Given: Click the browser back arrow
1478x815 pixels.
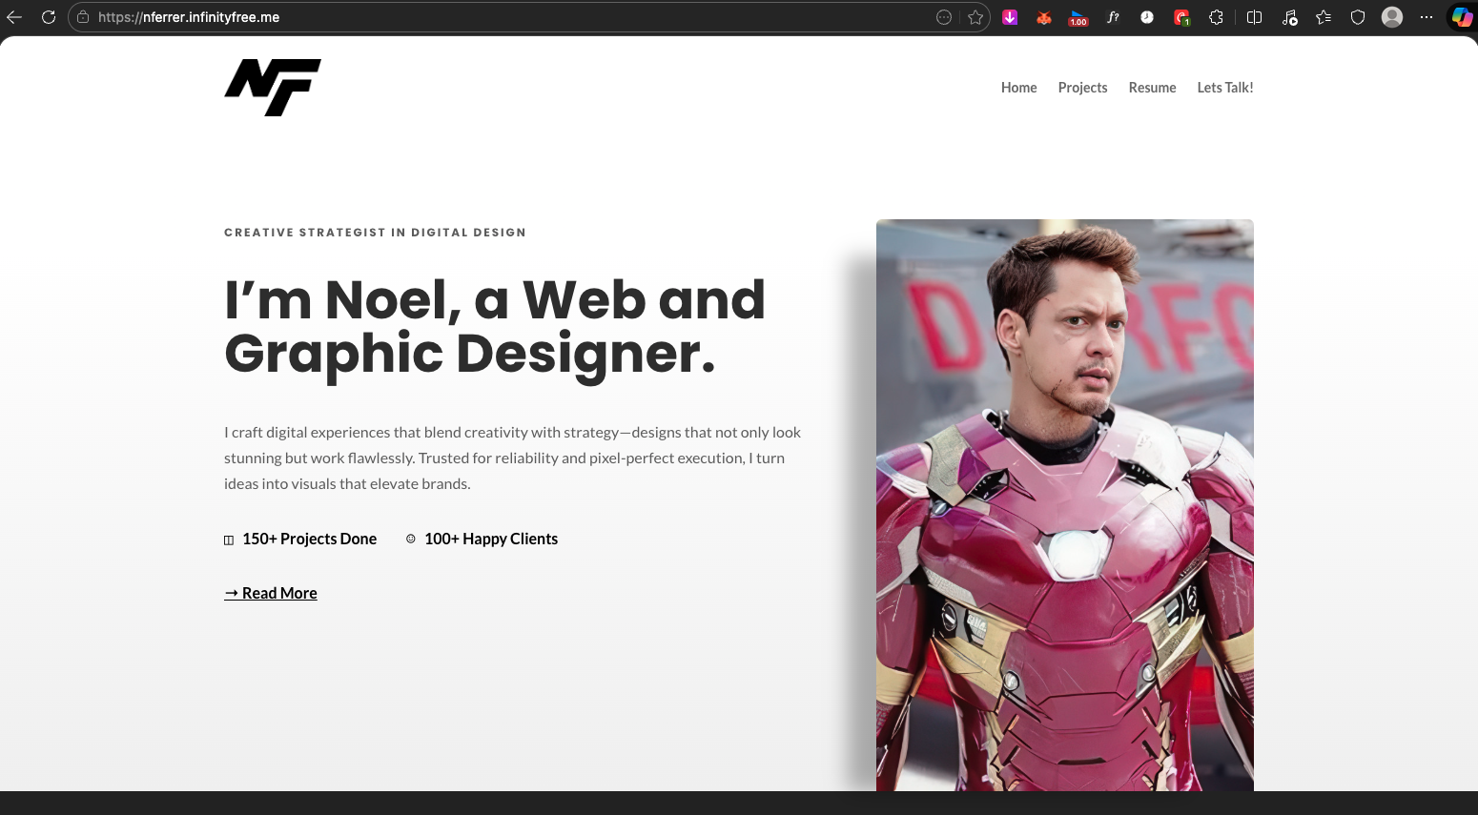Looking at the screenshot, I should click(x=14, y=17).
